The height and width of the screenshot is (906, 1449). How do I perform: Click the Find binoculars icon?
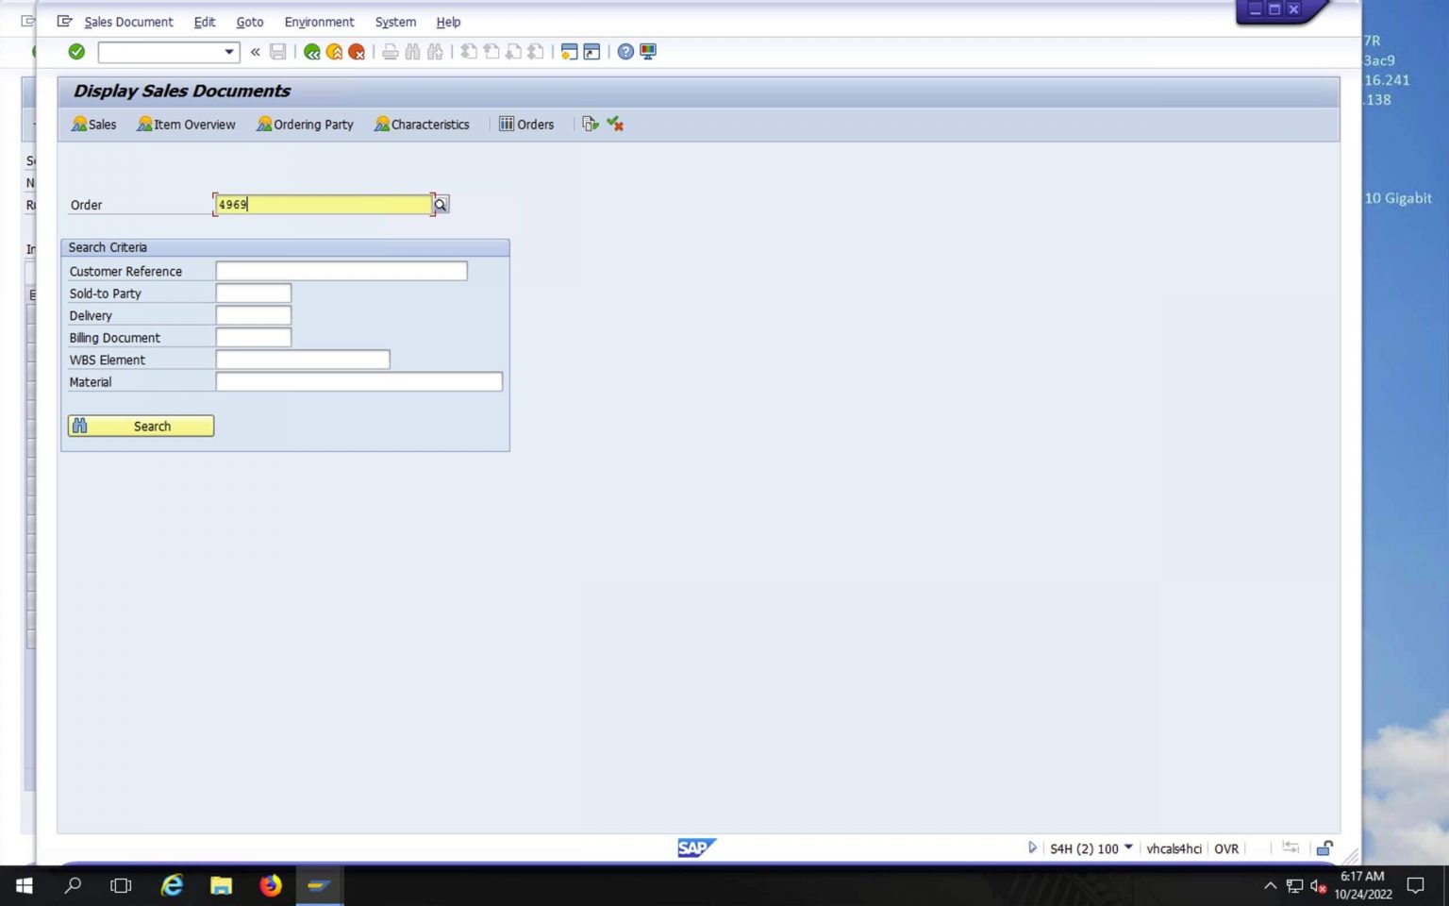coord(412,52)
